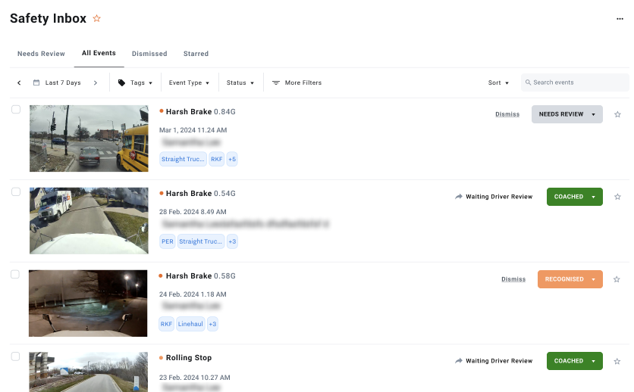The height and width of the screenshot is (392, 634).
Task: Expand +3 tags on Harsh Brake 0.54G
Action: (x=232, y=241)
